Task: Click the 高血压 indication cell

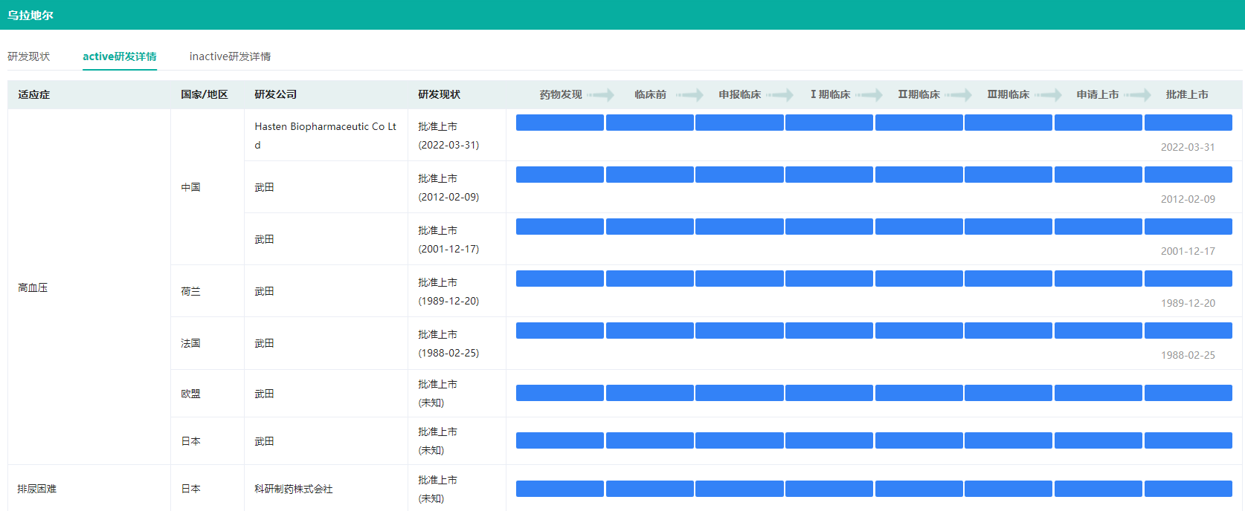Action: pyautogui.click(x=33, y=287)
